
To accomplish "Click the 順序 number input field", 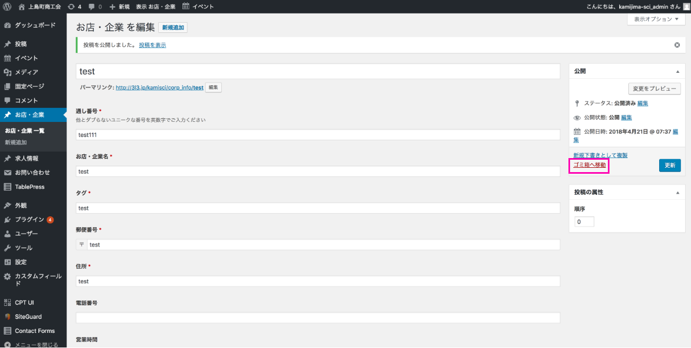I will 584,222.
